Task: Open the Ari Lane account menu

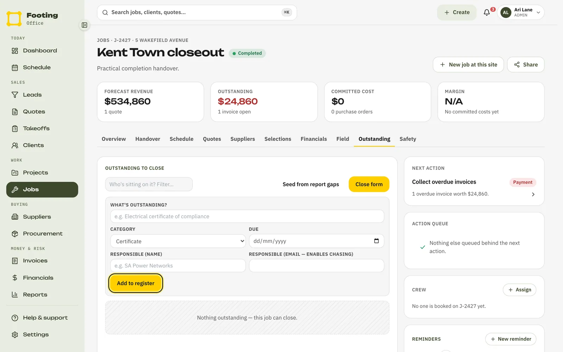Action: click(x=521, y=12)
